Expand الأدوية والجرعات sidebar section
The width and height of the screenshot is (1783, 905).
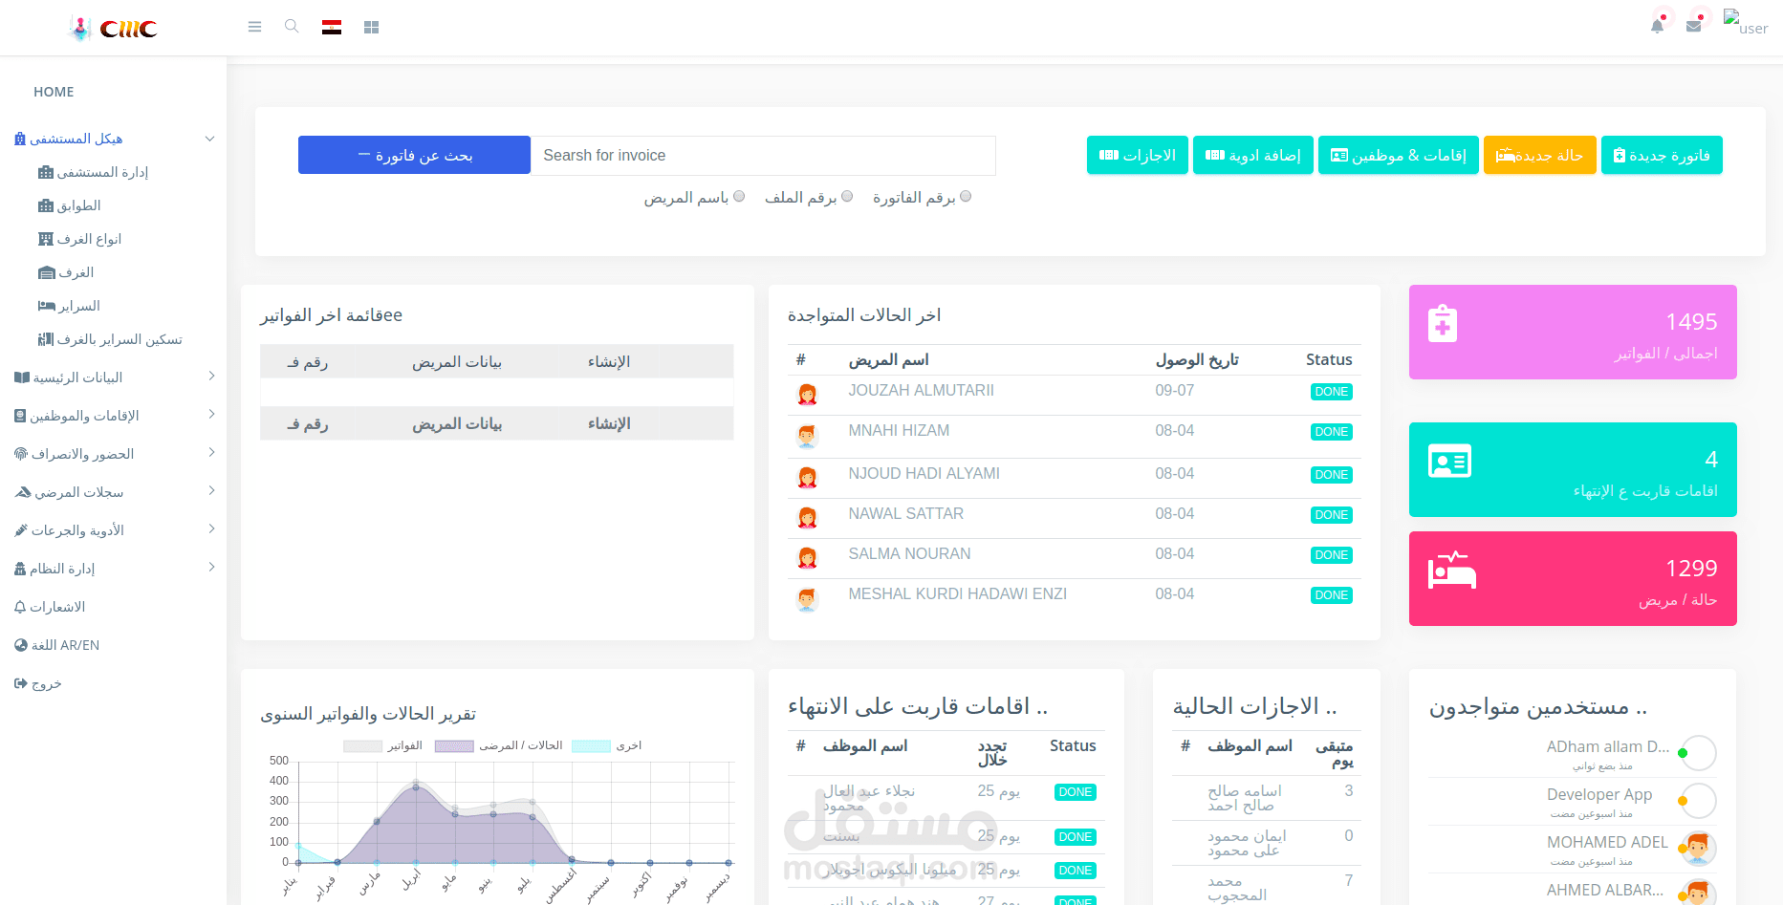pos(114,530)
